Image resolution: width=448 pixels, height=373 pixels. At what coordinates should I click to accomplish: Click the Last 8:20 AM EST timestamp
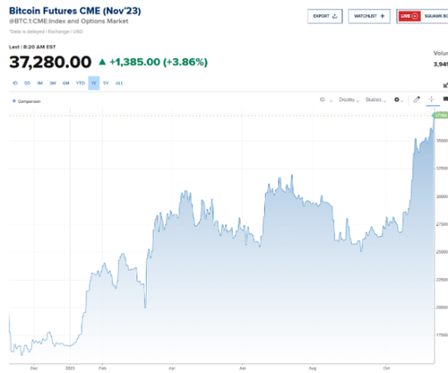pyautogui.click(x=32, y=47)
